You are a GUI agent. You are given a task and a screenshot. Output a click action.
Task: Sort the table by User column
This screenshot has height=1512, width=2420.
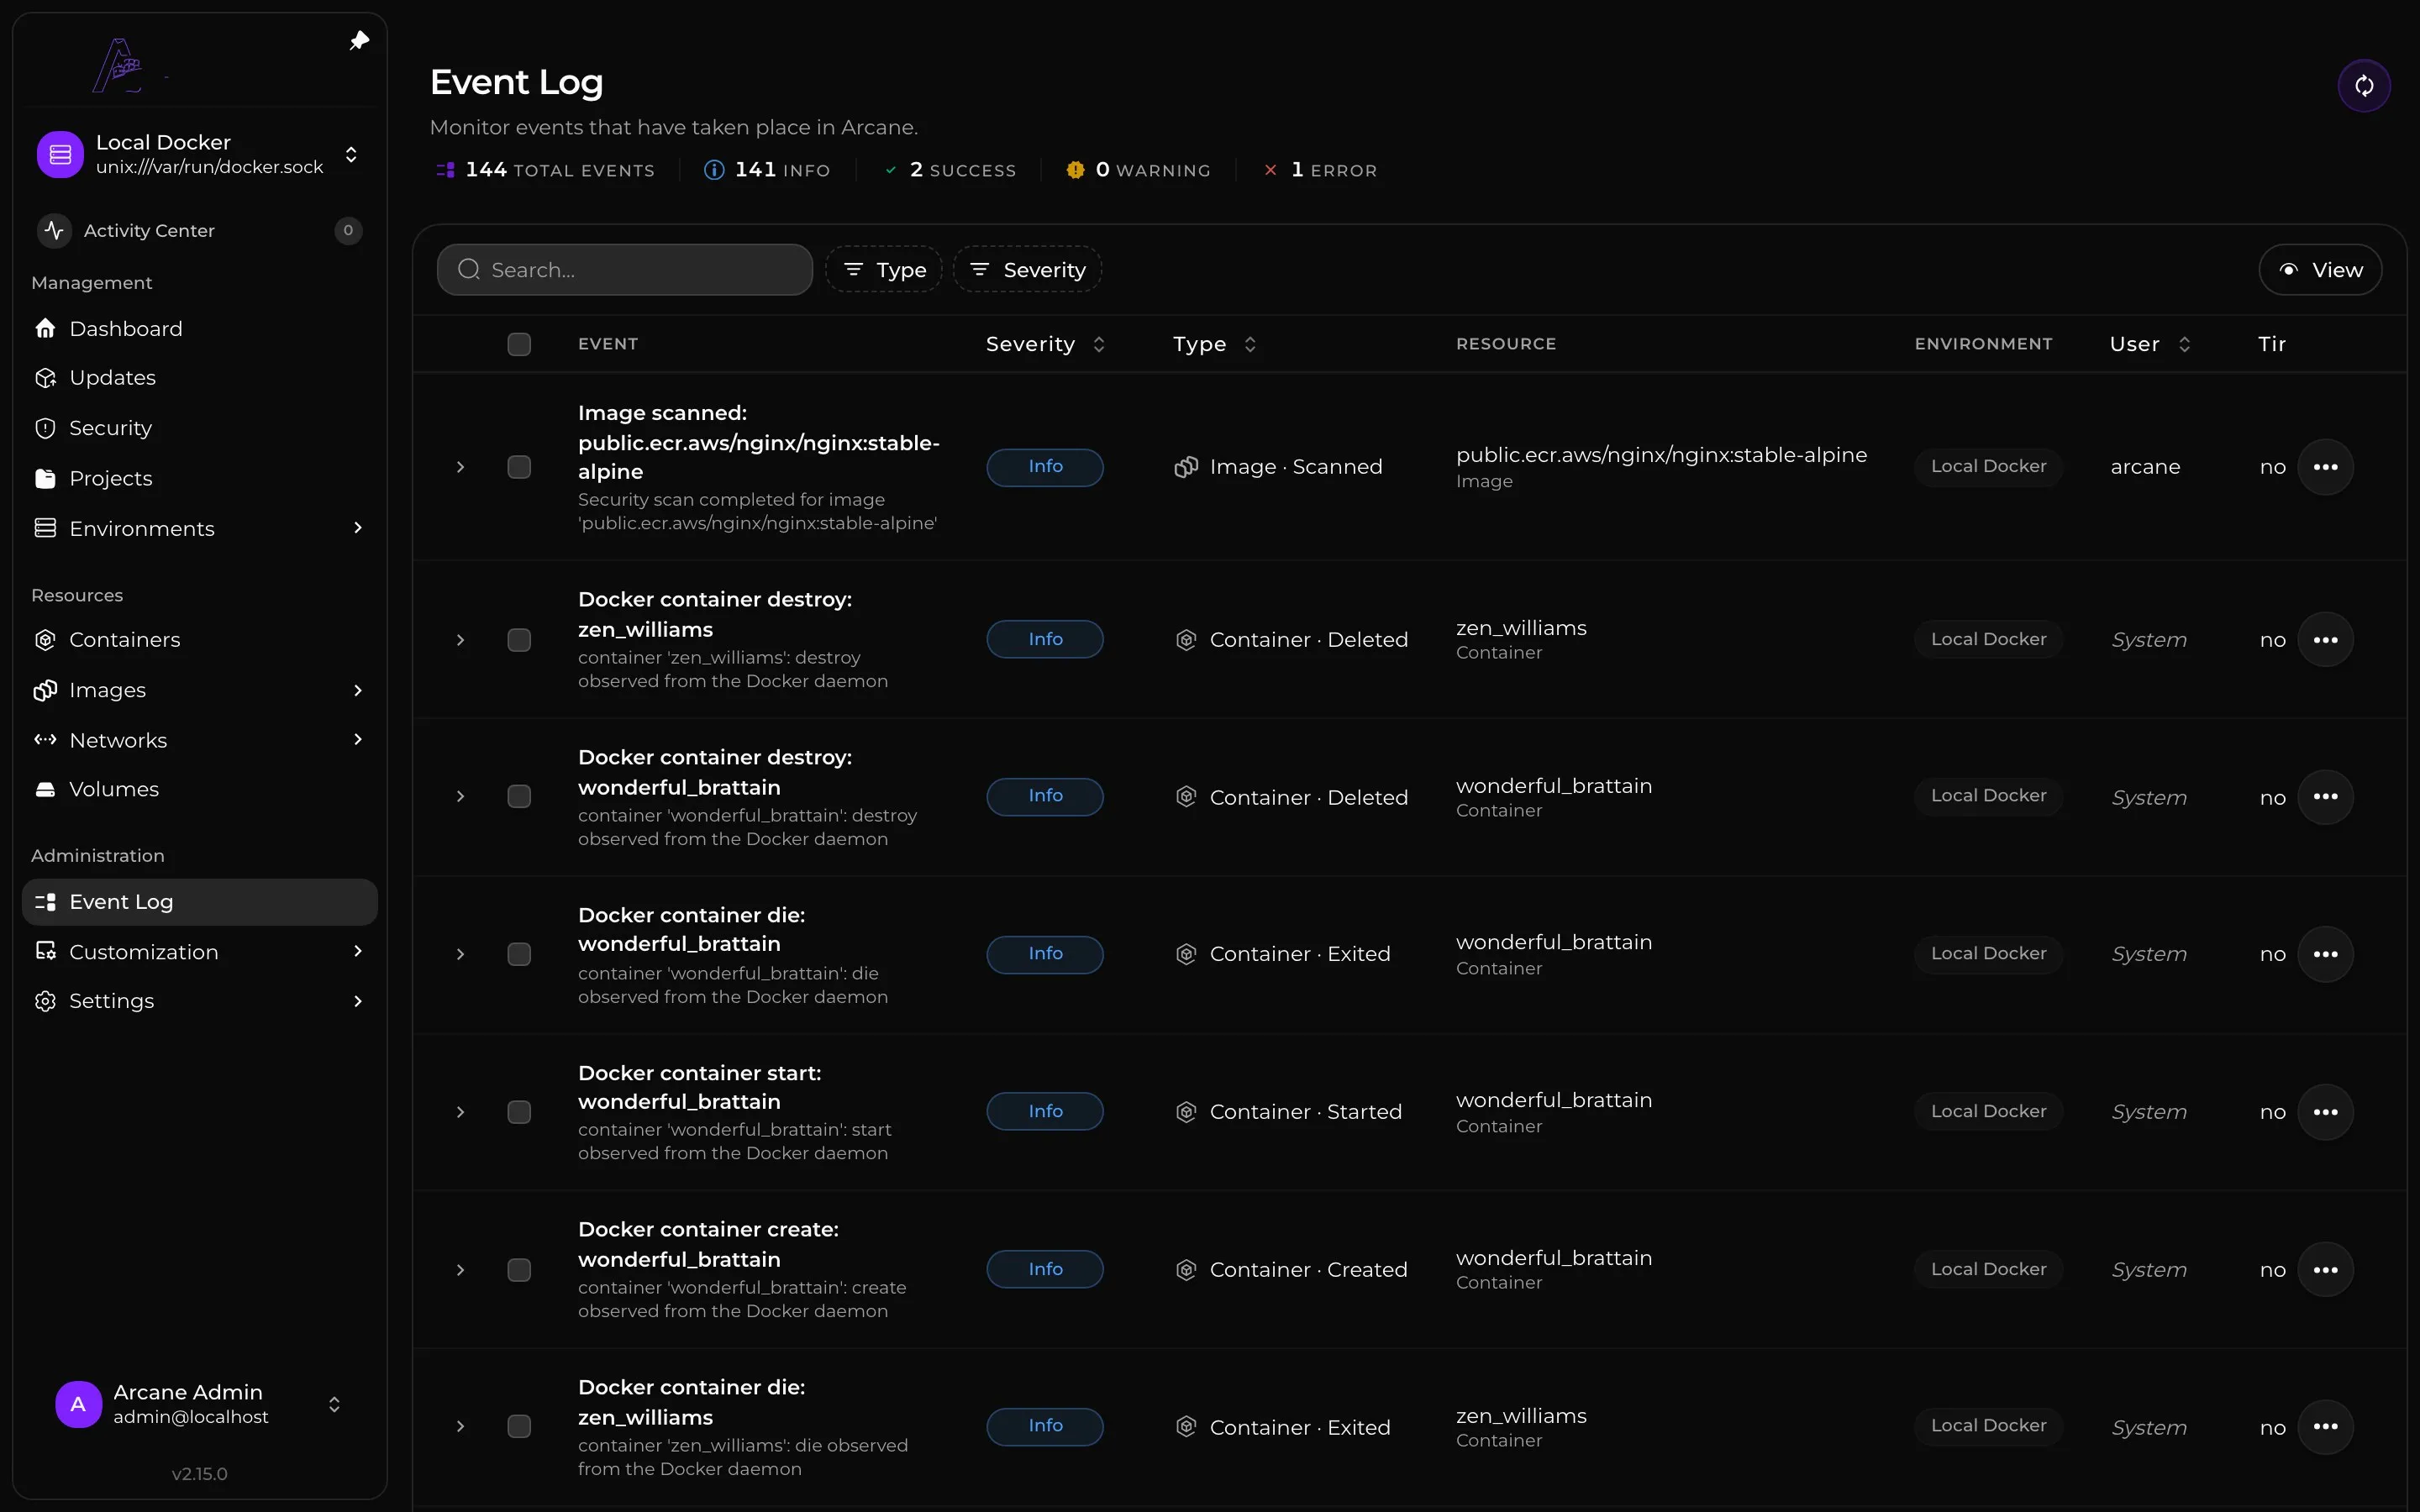click(2150, 344)
